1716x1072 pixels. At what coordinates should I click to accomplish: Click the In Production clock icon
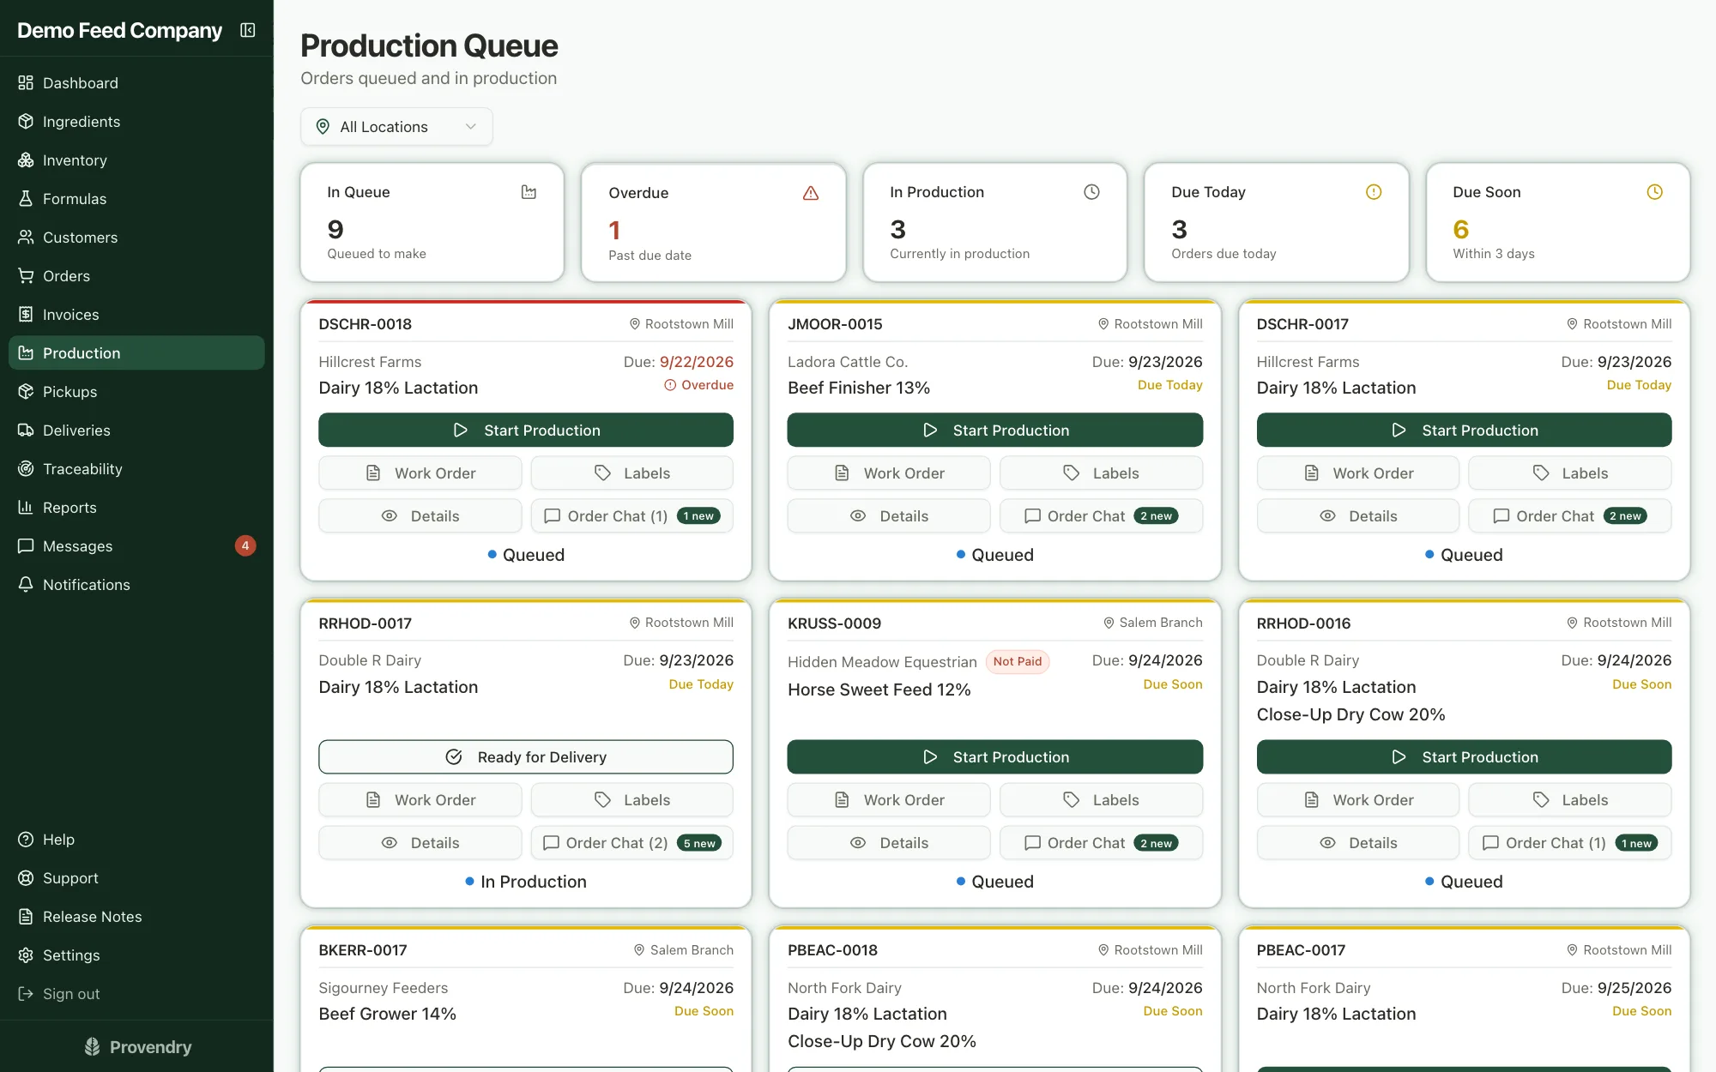[1091, 192]
